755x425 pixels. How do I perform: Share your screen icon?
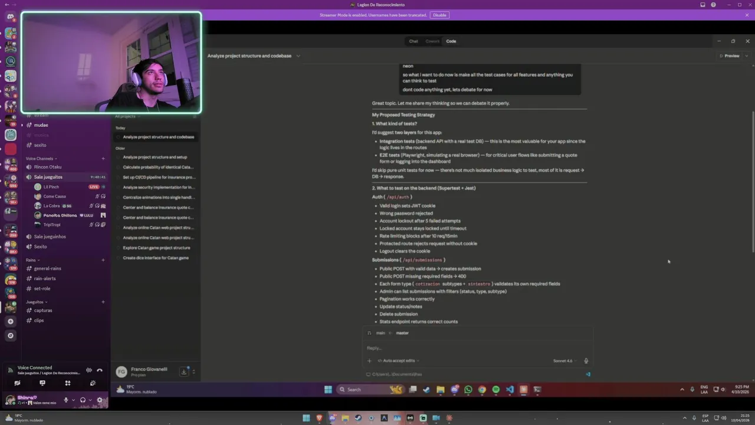click(42, 383)
